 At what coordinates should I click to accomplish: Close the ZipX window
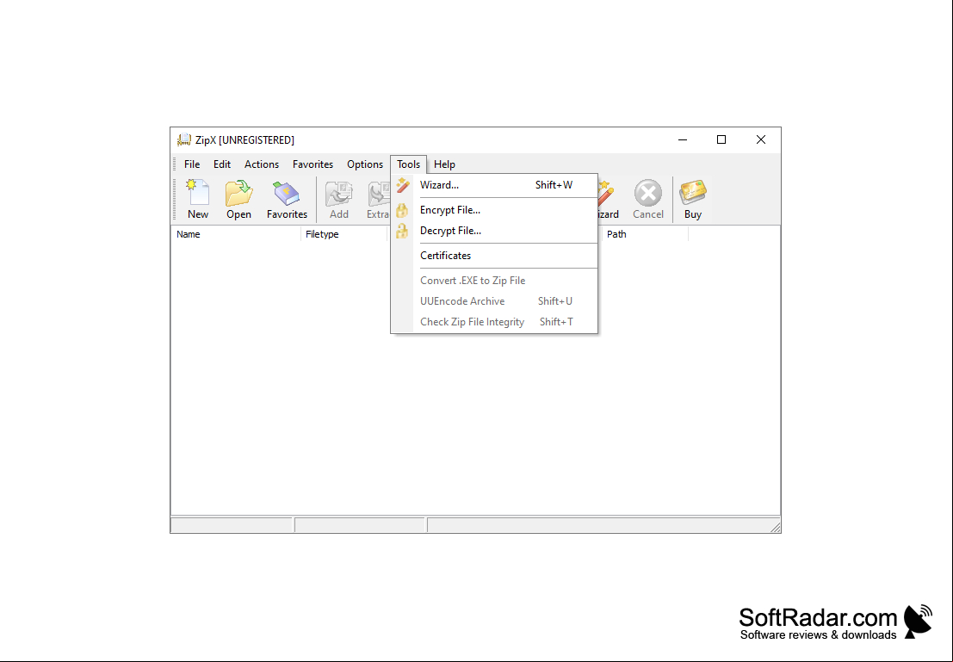pyautogui.click(x=761, y=139)
